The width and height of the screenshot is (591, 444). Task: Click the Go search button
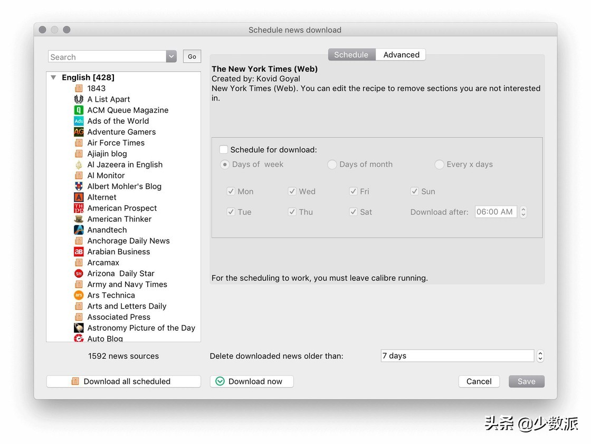192,56
